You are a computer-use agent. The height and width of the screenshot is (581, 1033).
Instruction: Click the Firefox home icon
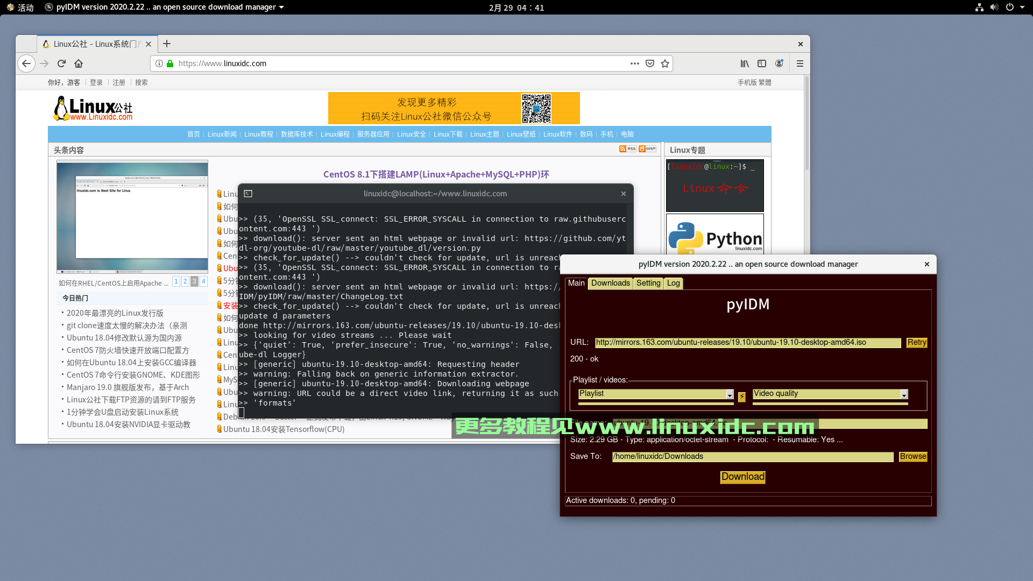click(79, 63)
